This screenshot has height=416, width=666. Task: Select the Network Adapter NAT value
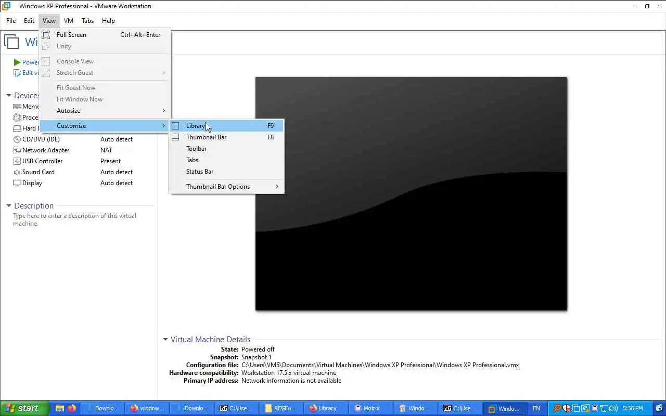[106, 150]
